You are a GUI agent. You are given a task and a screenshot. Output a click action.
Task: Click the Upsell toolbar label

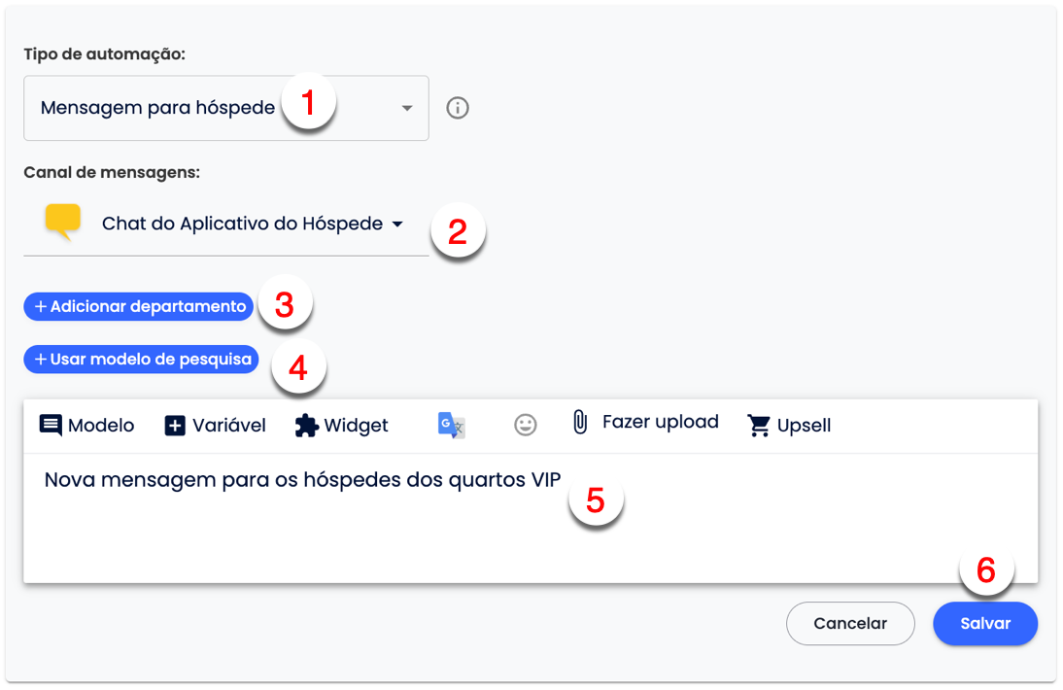(x=804, y=426)
